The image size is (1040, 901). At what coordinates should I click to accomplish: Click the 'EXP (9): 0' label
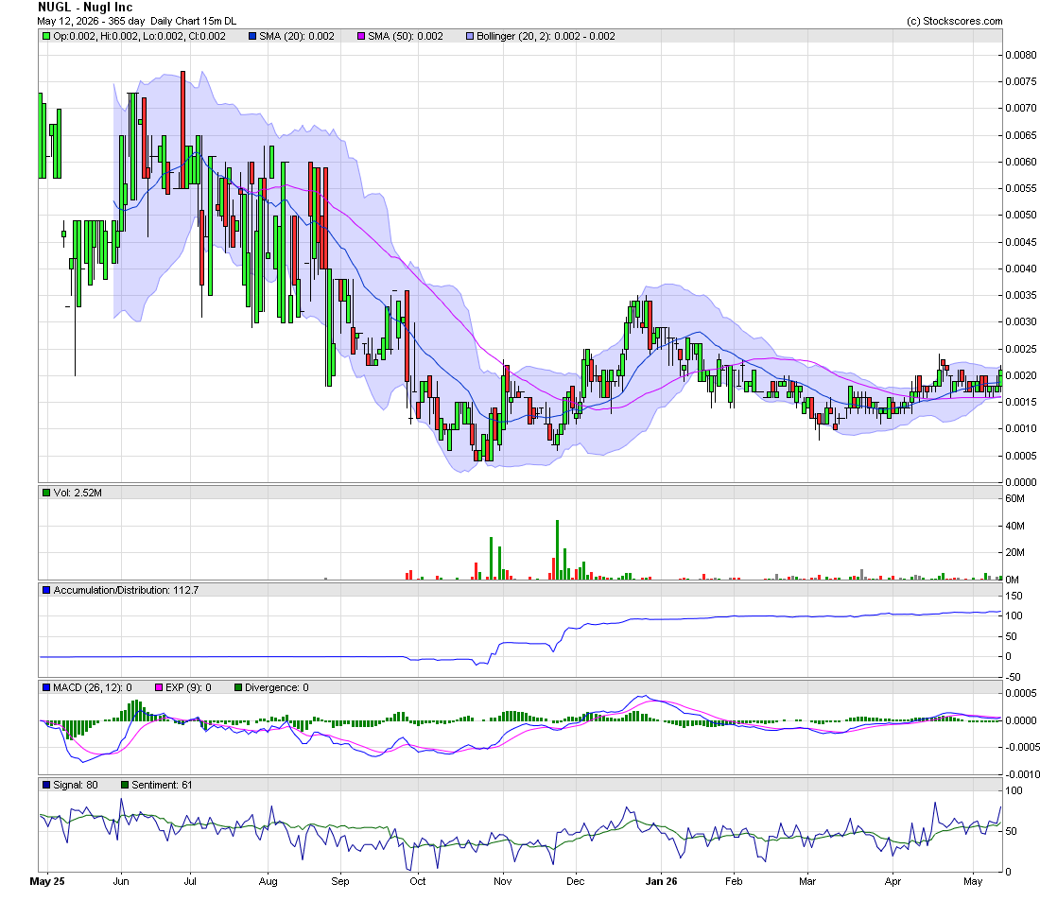(x=188, y=687)
